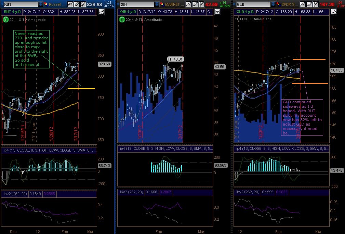Select the lower orange line on GLD chart

310,84
